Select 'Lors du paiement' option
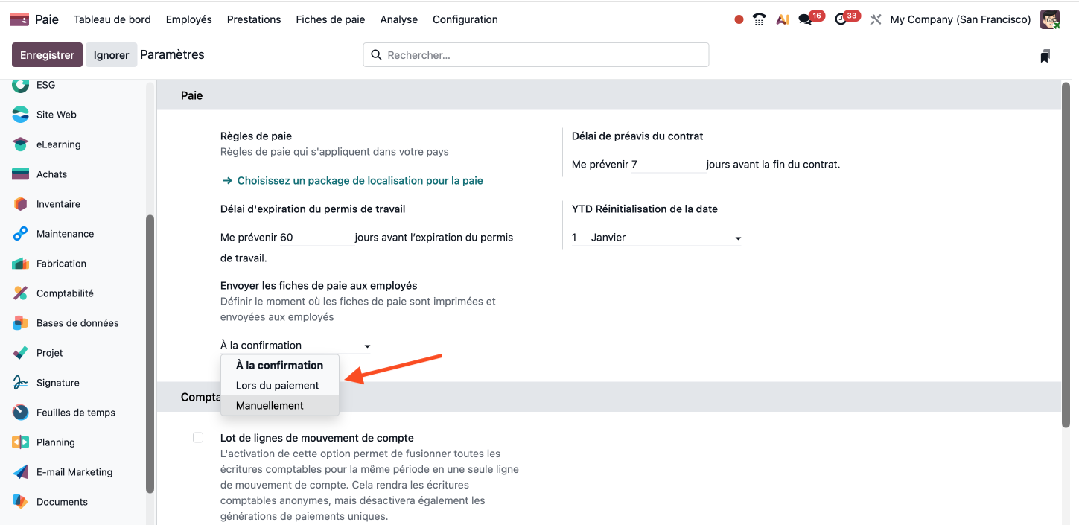The image size is (1079, 525). 278,386
